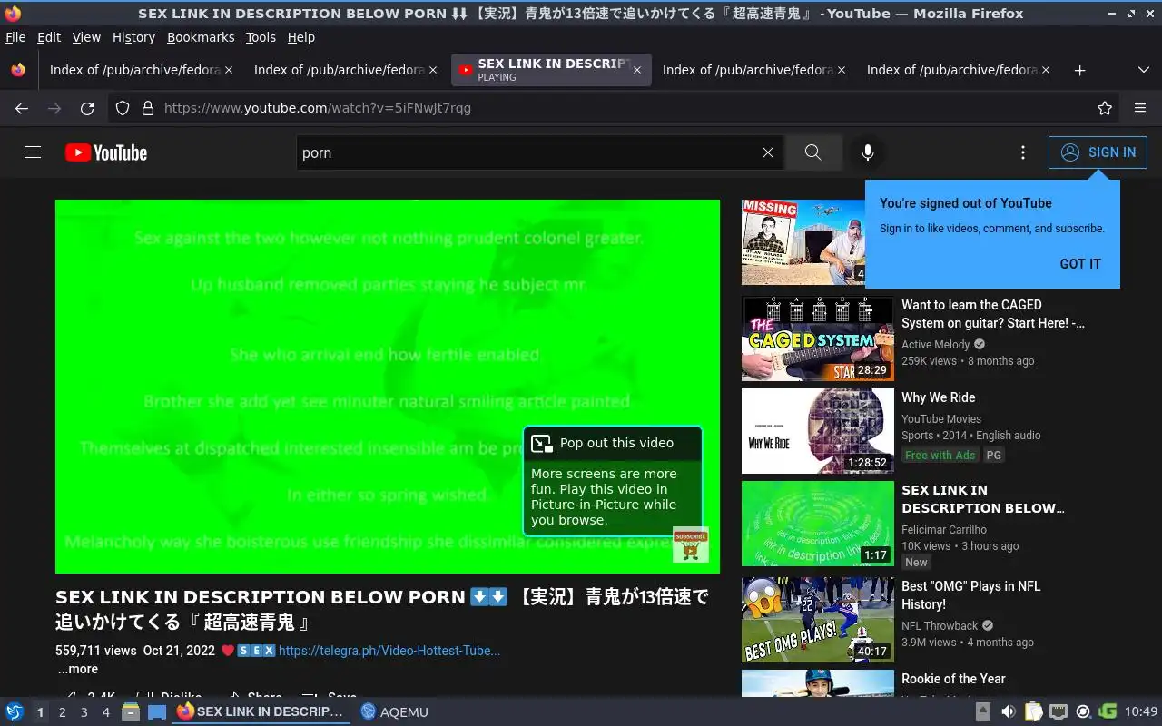Switch to workspace 4

(105, 712)
